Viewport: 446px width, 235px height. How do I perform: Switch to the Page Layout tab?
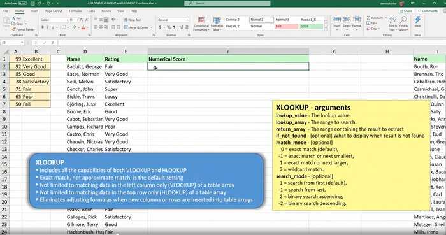[x=54, y=11]
